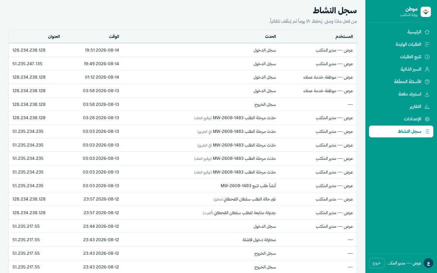This screenshot has width=437, height=273.
Task: Open الإعدادات via the gear icon
Action: coord(427,119)
